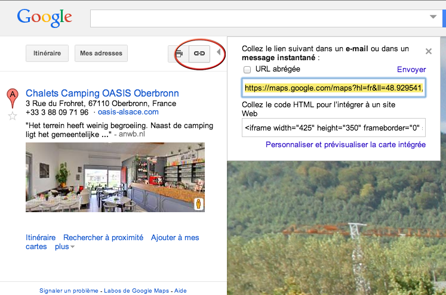Click Signaler un problème link

69,291
